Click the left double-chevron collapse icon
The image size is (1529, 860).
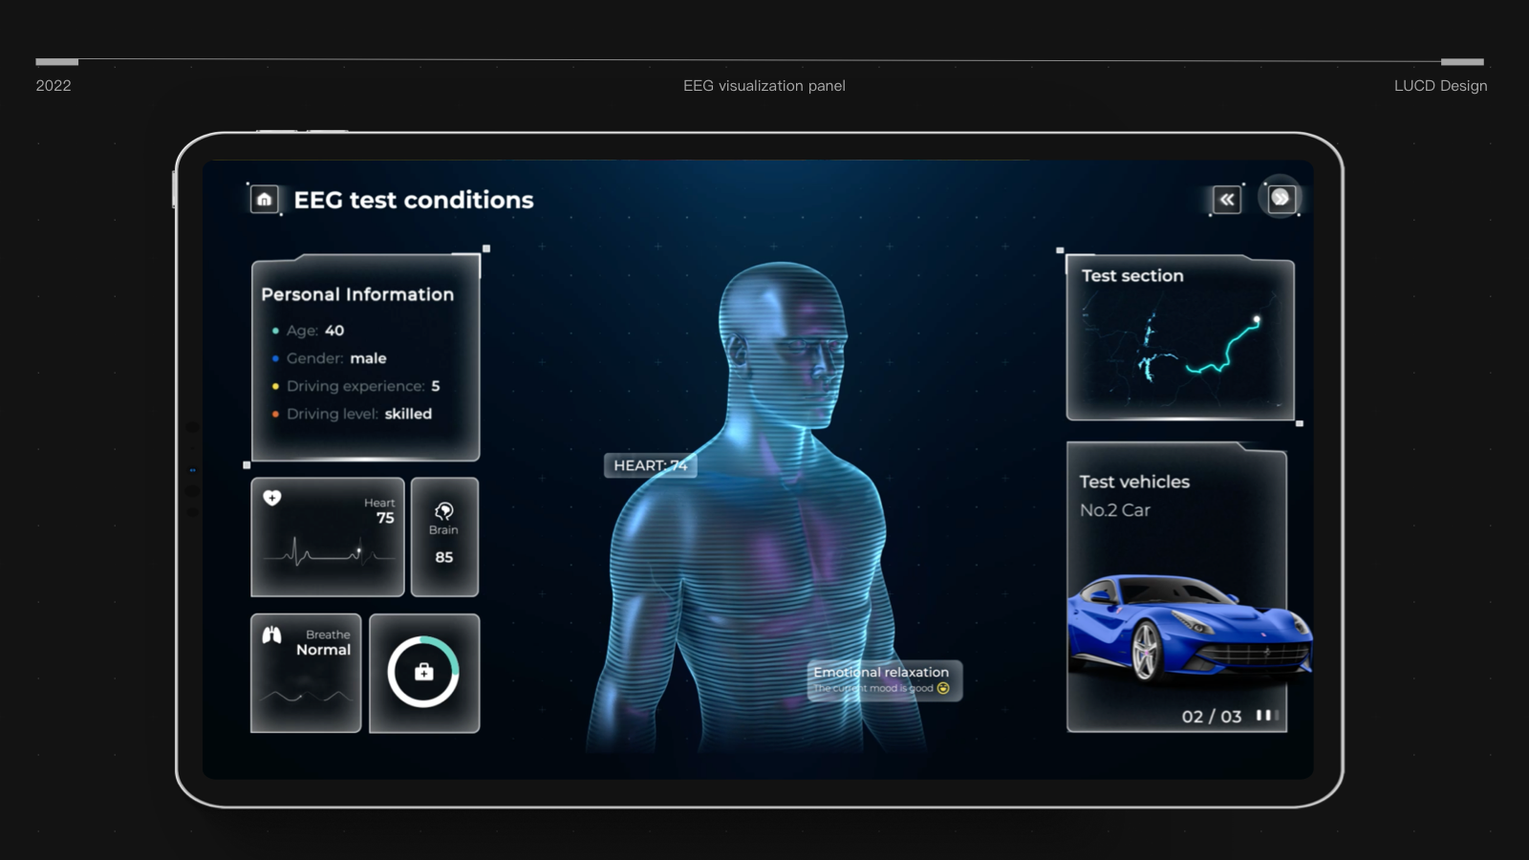(x=1226, y=200)
